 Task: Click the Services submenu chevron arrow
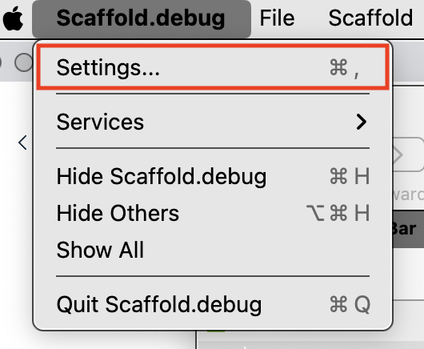tap(362, 122)
